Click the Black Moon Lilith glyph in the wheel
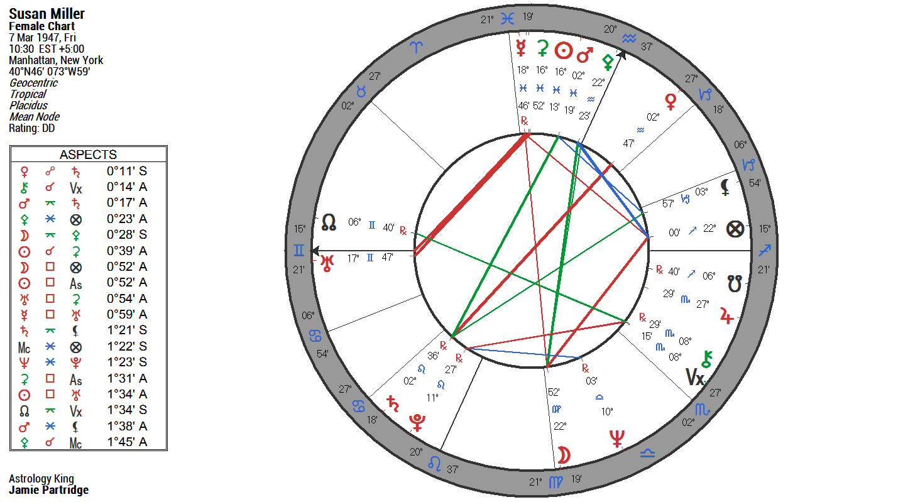The image size is (903, 502). pos(726,187)
